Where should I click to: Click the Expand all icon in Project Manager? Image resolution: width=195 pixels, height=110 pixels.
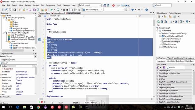pyautogui.click(x=162, y=22)
